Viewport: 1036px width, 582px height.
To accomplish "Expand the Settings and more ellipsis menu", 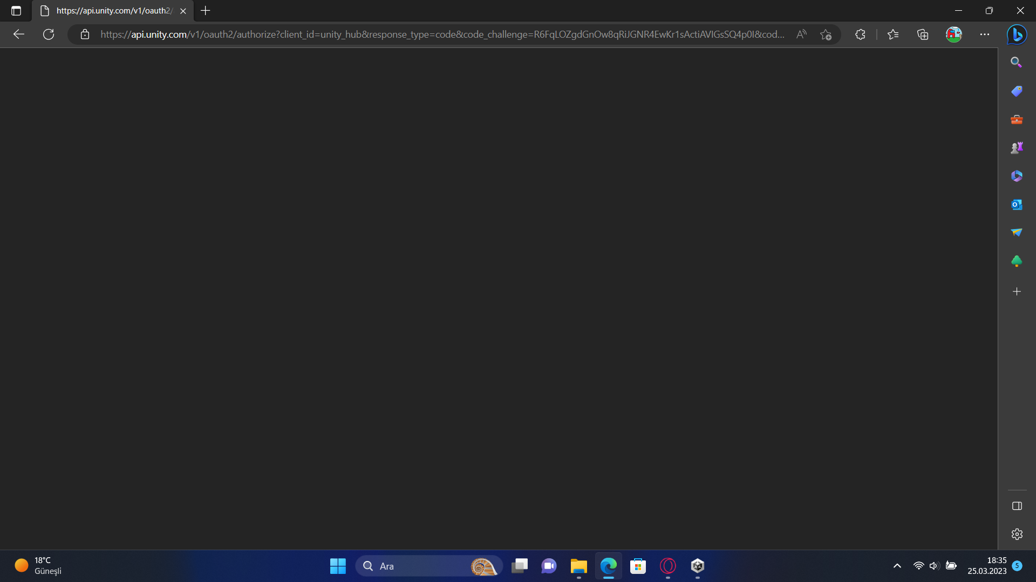I will pyautogui.click(x=985, y=34).
